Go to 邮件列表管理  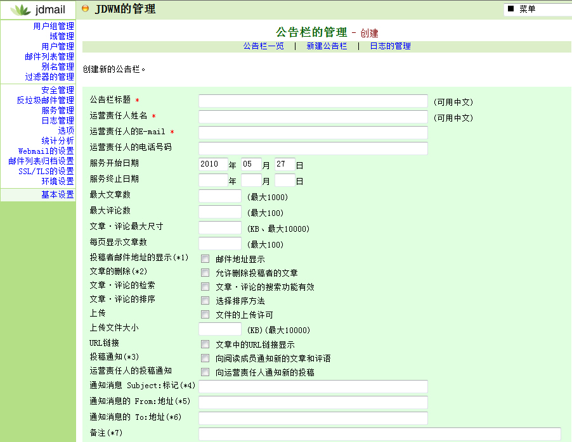click(49, 56)
